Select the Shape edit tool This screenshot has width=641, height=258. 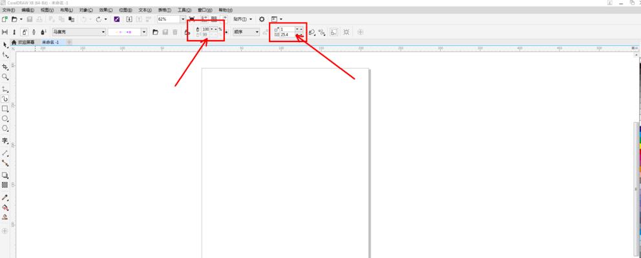pos(5,55)
